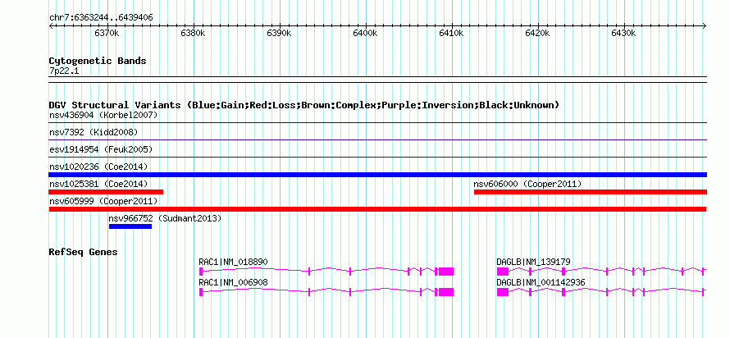The image size is (730, 338).
Task: Open the nsv966752 (Sudmant2013) label
Action: click(x=165, y=218)
